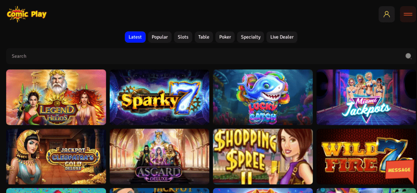Viewport: 417px width, 193px height.
Task: Click the search magnifier icon
Action: (408, 56)
